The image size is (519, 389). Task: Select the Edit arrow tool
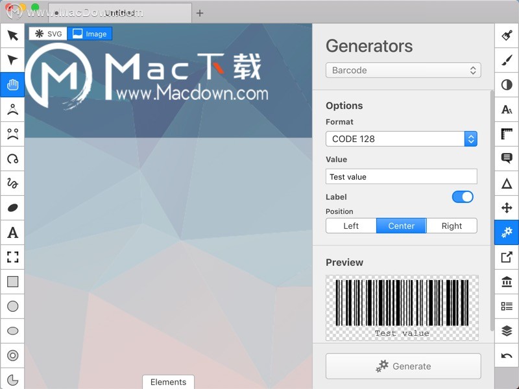(12, 60)
